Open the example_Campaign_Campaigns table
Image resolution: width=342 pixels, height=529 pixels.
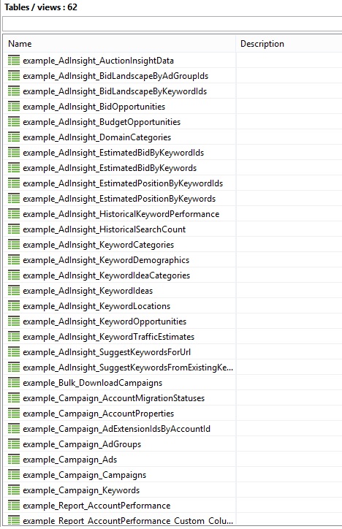pos(85,475)
